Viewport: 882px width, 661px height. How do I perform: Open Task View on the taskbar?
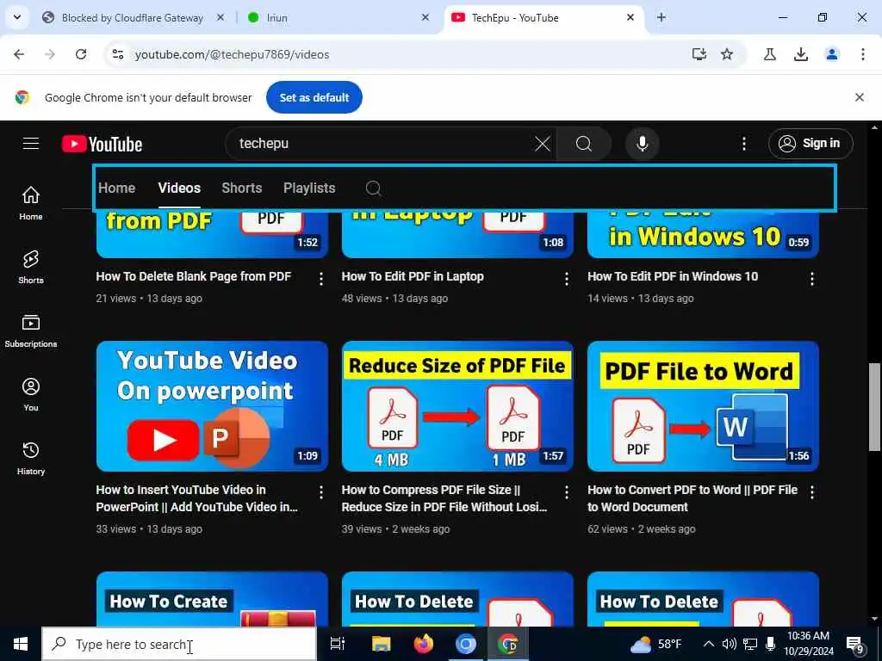pos(338,644)
